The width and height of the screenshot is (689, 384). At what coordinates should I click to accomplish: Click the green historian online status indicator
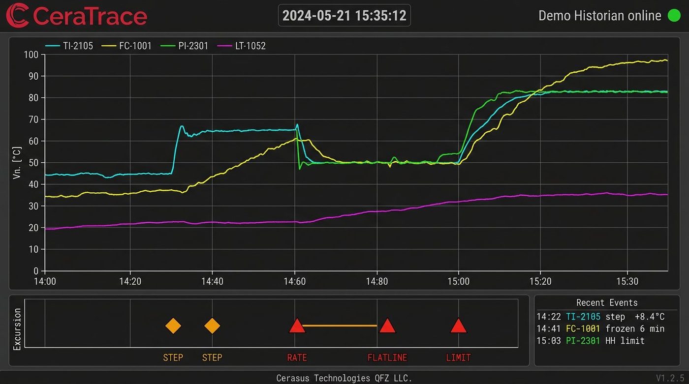[674, 15]
